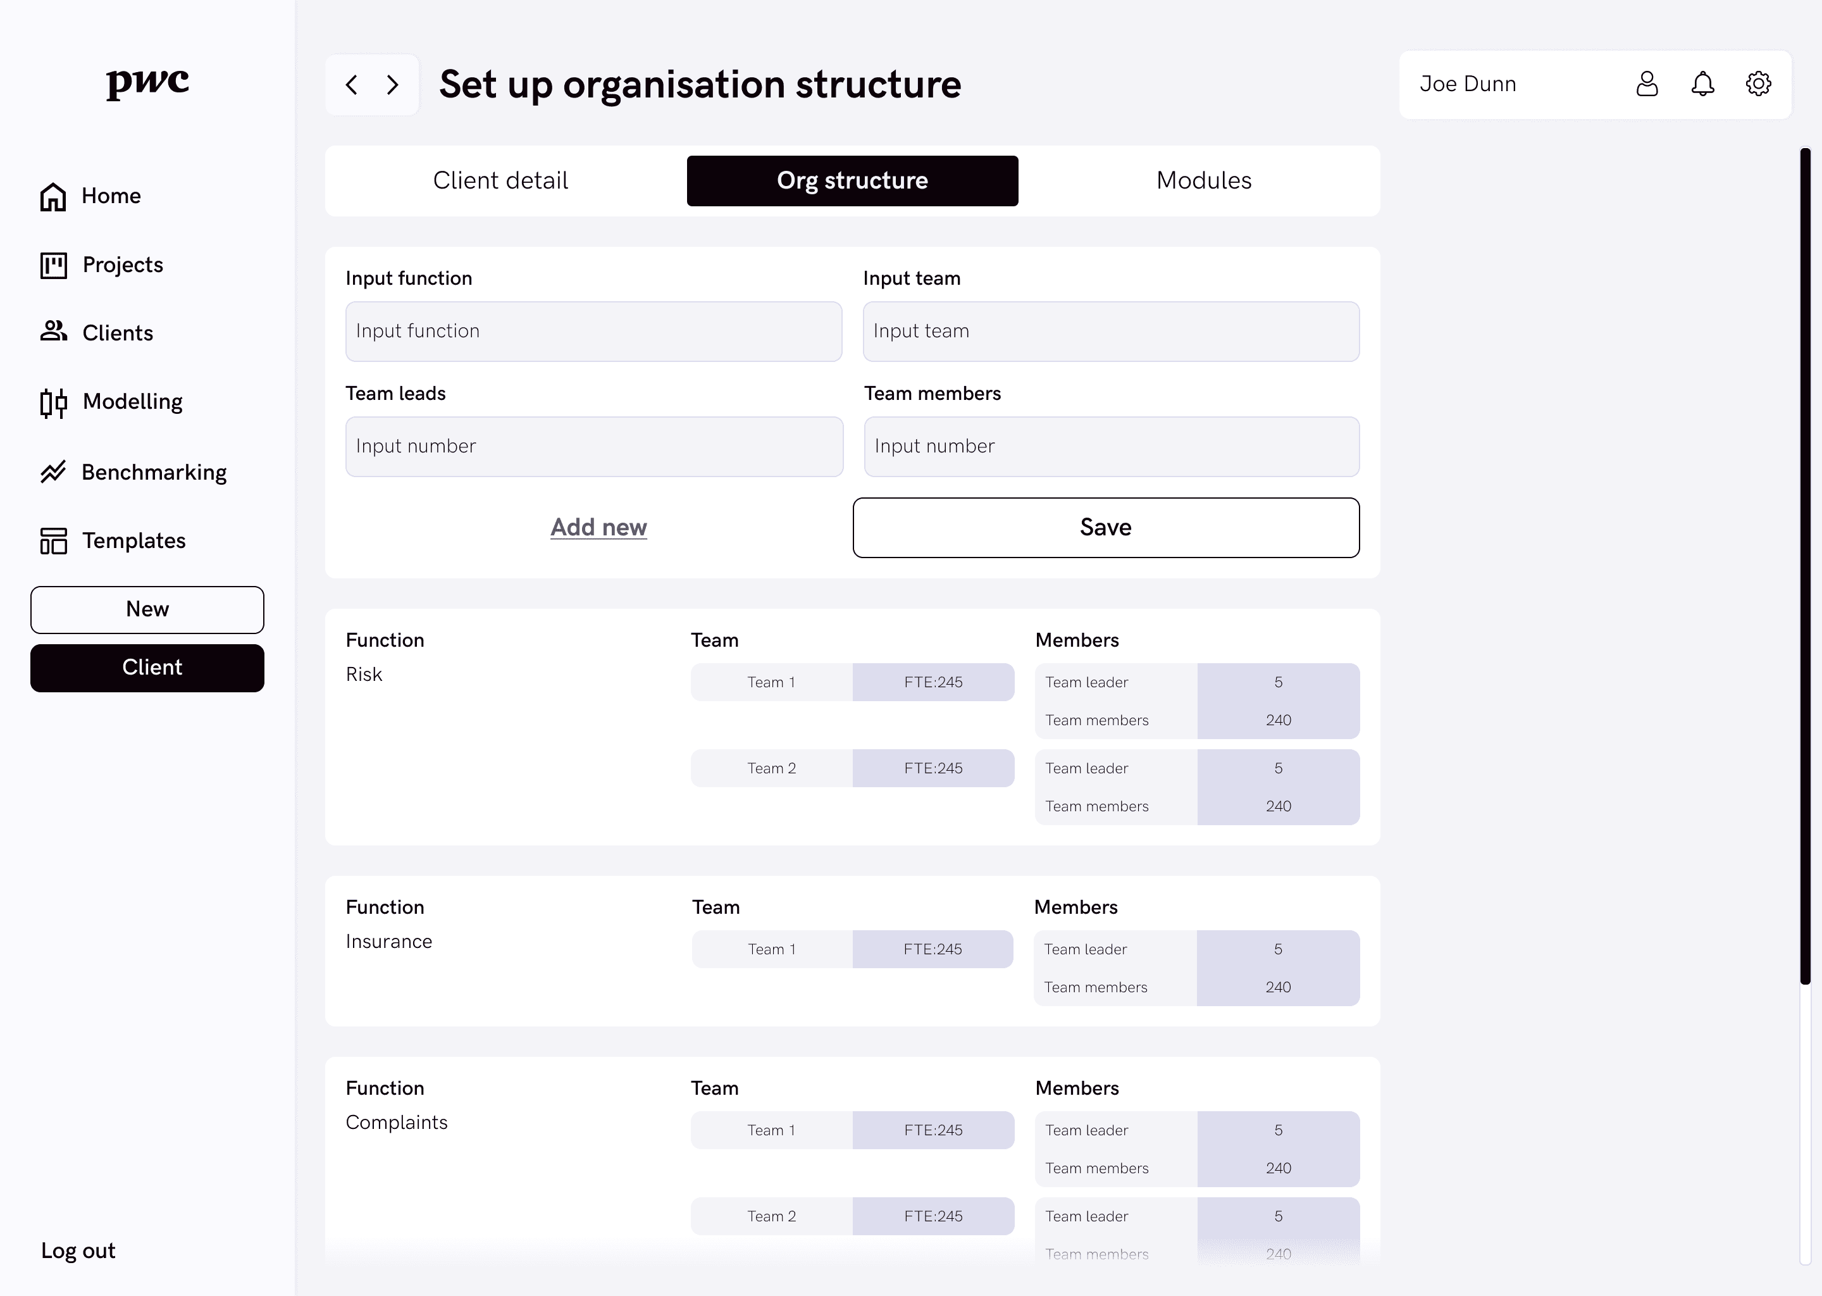Screen dimensions: 1822x1296
Task: Switch to the Client detail tab
Action: tap(500, 180)
